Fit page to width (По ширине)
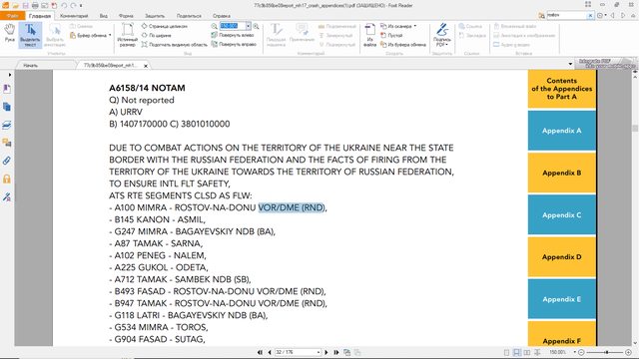Viewport: 639px width, 359px height. pyautogui.click(x=156, y=36)
